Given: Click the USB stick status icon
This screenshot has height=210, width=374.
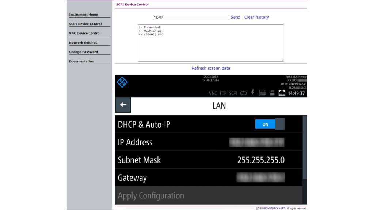Looking at the screenshot, I should 272,93.
